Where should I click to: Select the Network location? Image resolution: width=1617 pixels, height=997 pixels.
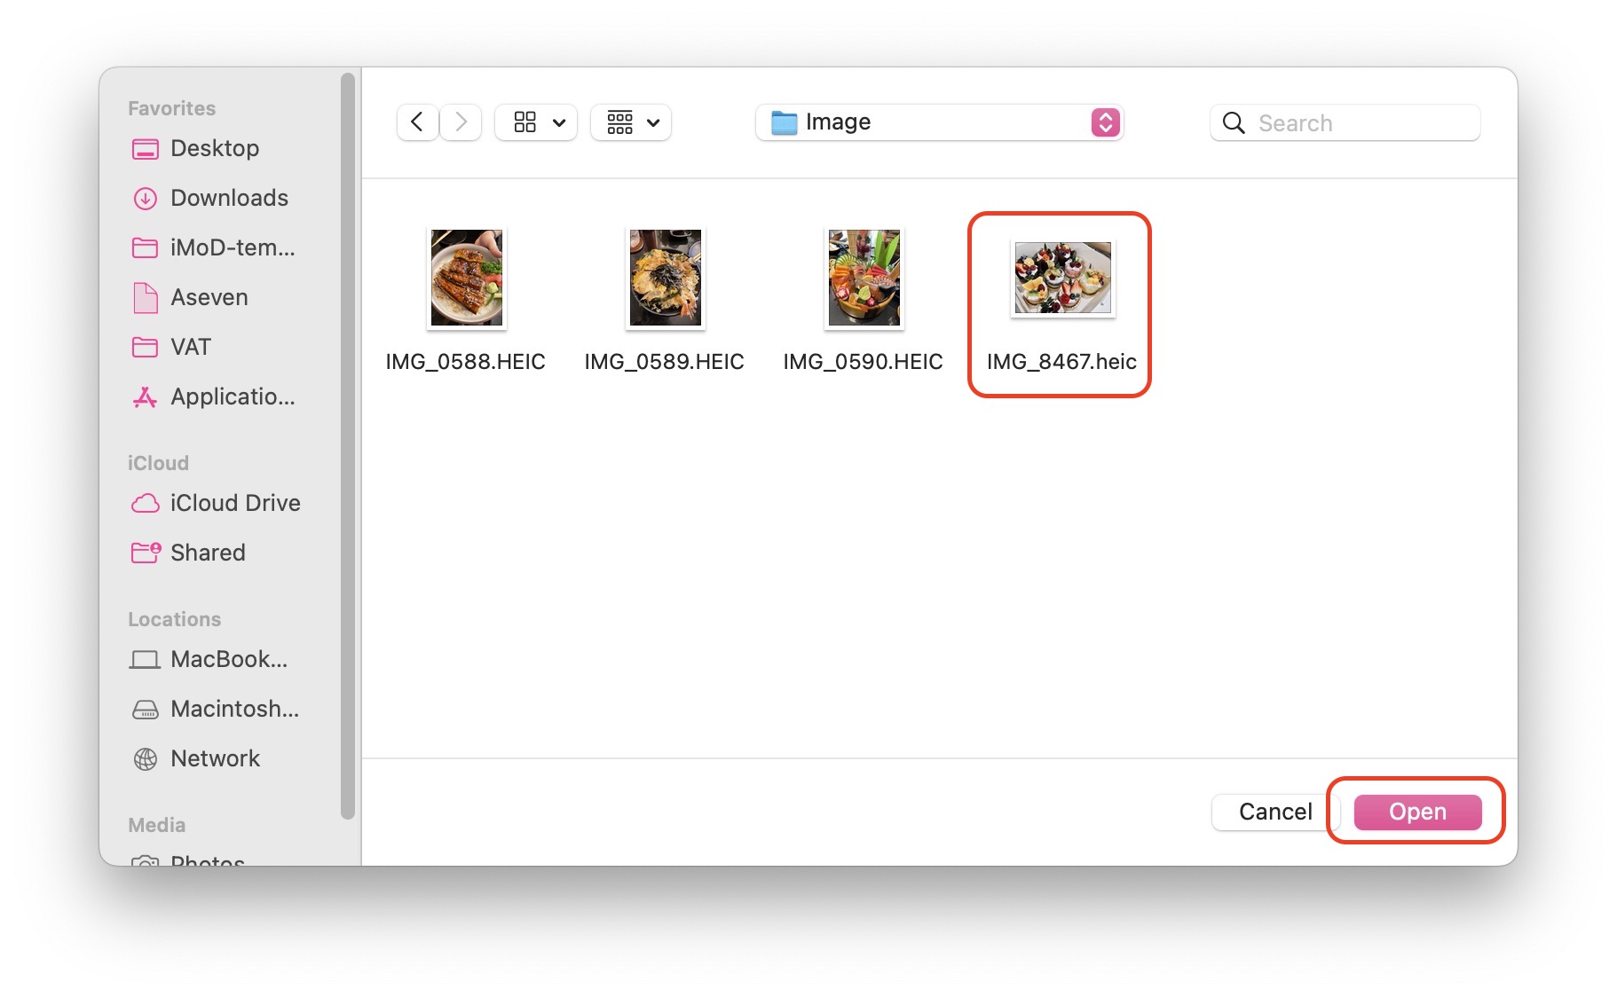215,758
